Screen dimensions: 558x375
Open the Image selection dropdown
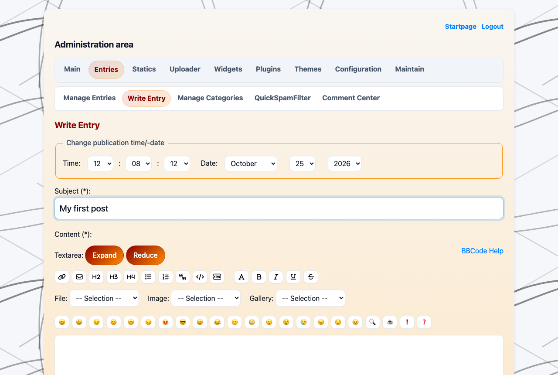click(x=206, y=298)
